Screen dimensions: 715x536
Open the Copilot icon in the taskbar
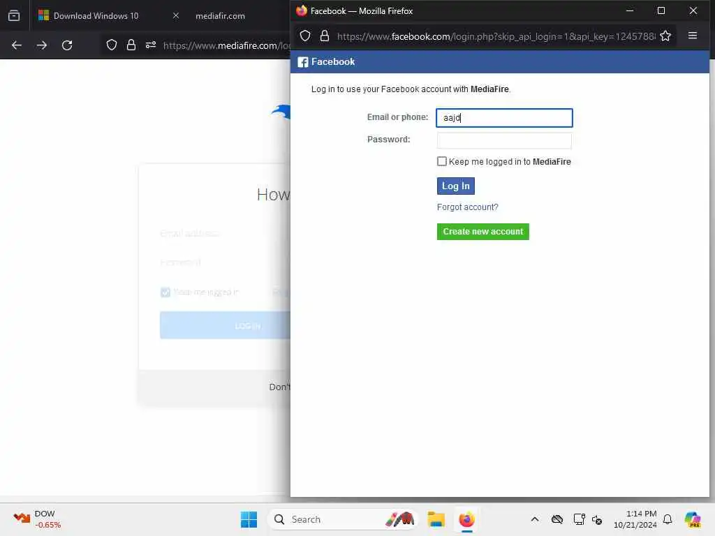(x=693, y=519)
